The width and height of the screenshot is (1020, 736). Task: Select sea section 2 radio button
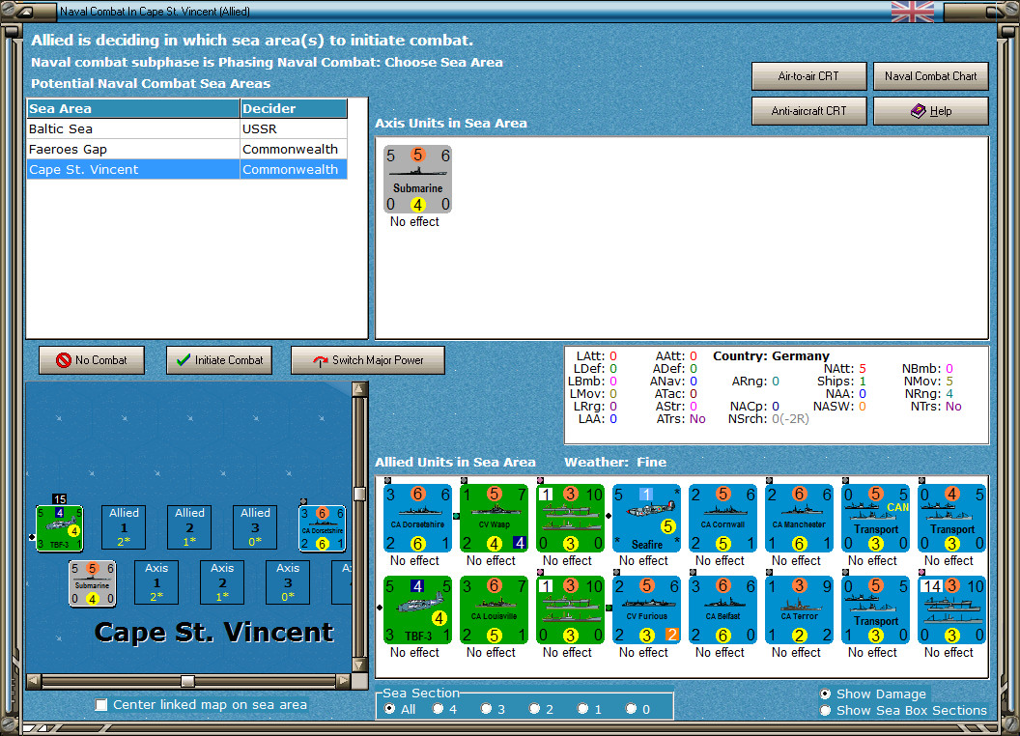(534, 709)
